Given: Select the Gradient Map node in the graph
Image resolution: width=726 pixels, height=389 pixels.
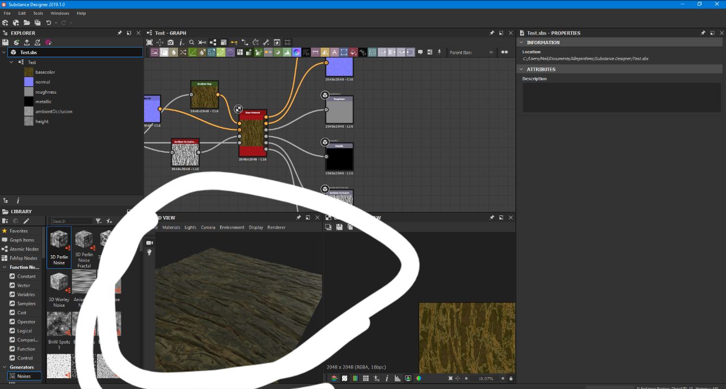Looking at the screenshot, I should [204, 95].
